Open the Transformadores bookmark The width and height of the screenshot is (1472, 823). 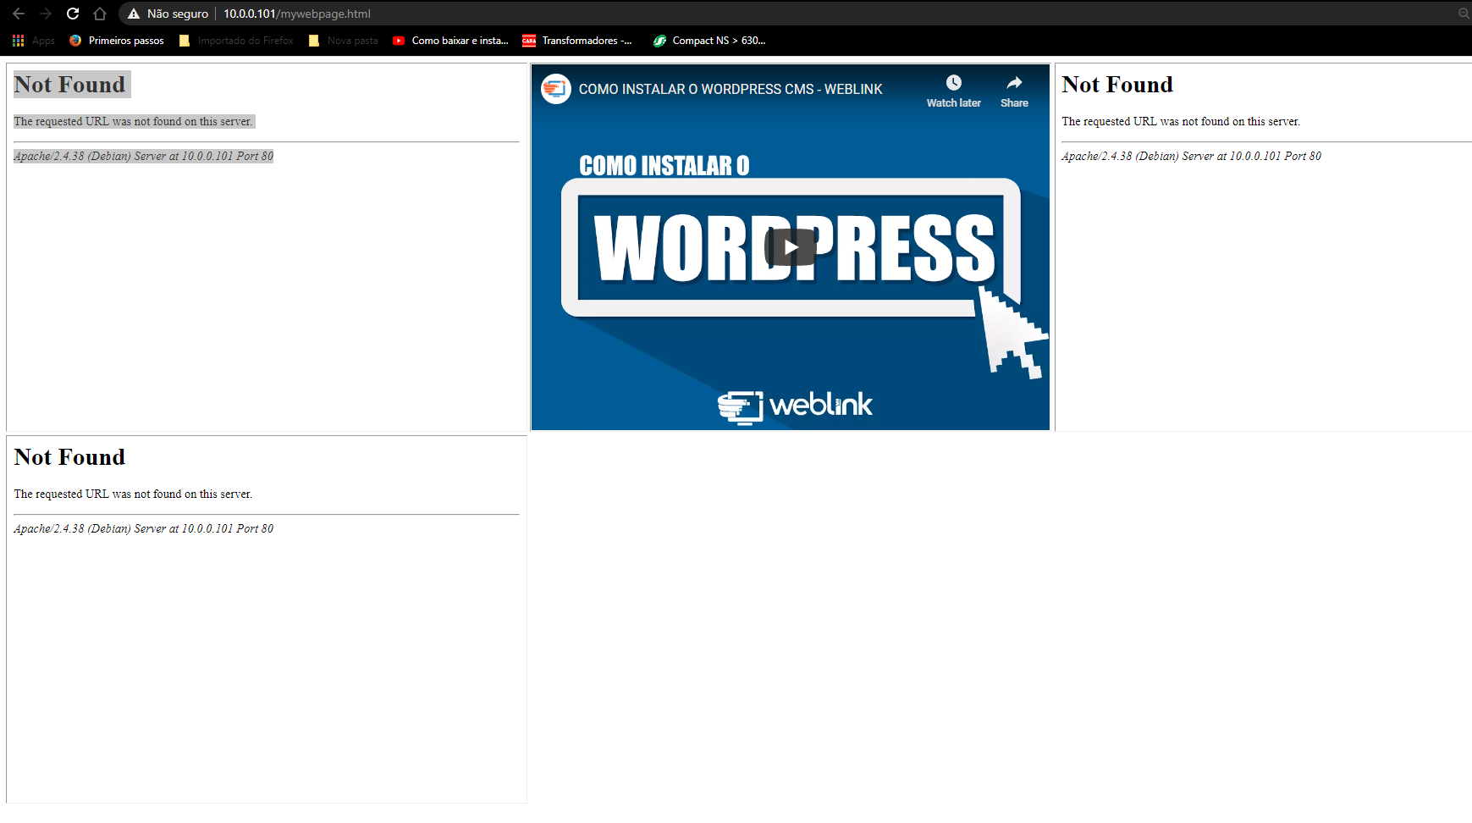[x=577, y=41]
